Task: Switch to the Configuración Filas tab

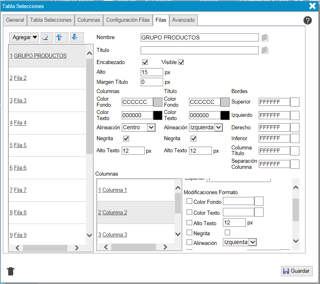Action: tap(127, 20)
